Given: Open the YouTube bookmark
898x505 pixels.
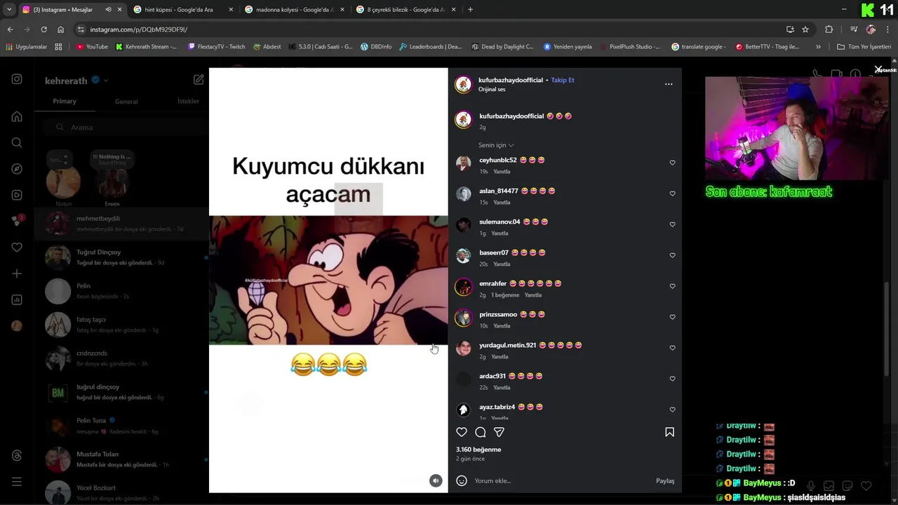Looking at the screenshot, I should [x=92, y=47].
